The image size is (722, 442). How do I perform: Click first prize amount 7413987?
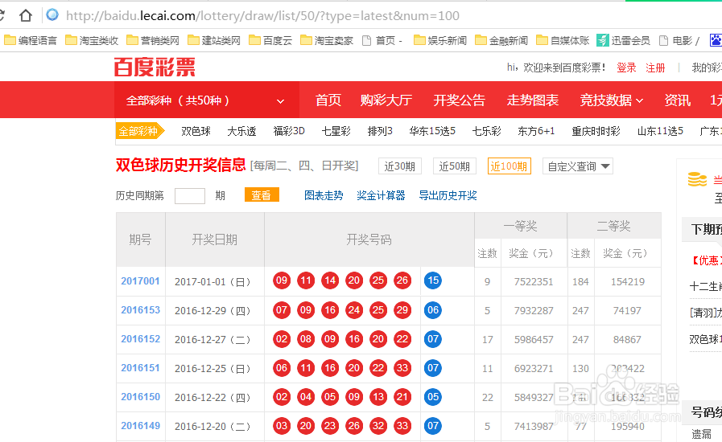coord(534,427)
